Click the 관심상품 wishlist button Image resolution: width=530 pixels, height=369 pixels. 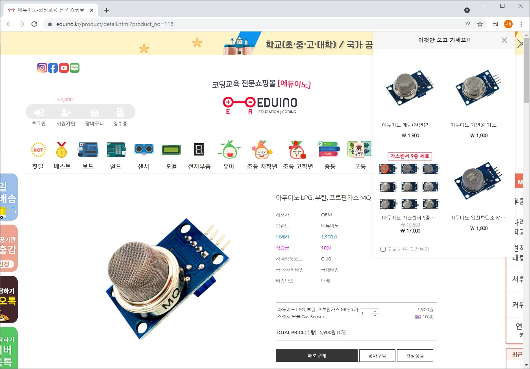click(x=415, y=356)
